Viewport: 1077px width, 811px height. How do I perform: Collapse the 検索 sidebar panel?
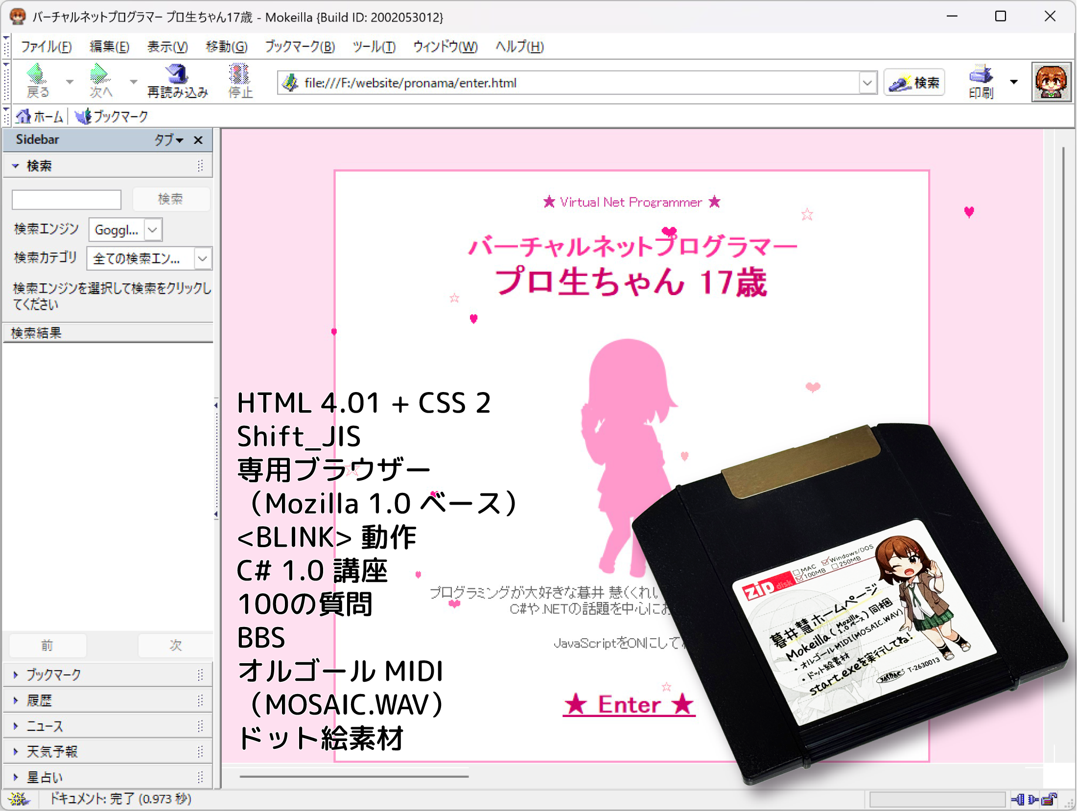coord(16,166)
